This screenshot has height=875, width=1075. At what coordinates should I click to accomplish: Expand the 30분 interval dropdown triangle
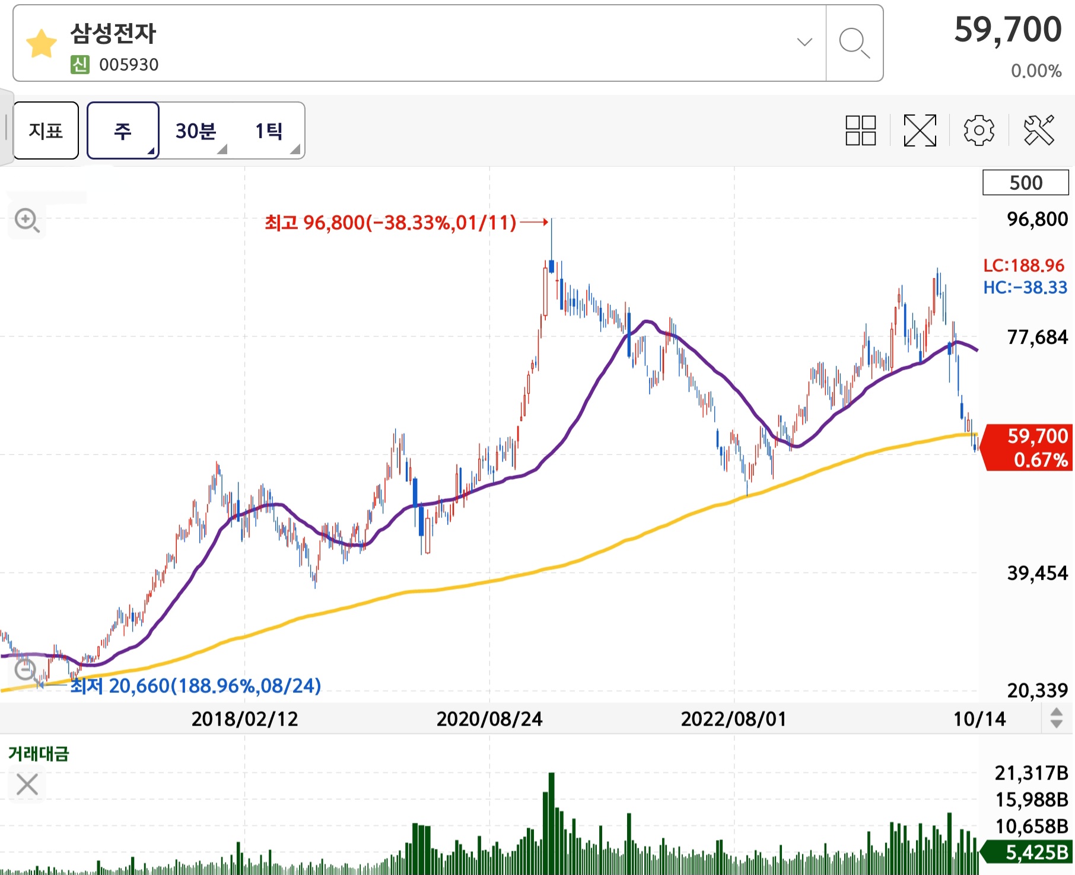pos(222,149)
